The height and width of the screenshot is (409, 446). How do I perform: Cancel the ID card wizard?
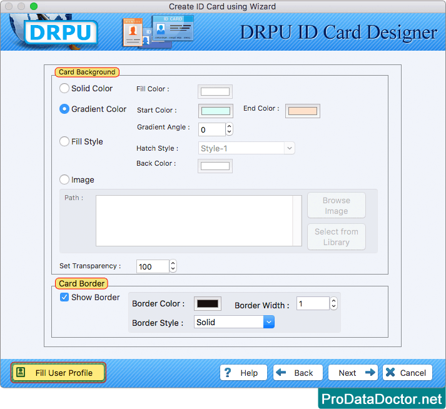[407, 373]
